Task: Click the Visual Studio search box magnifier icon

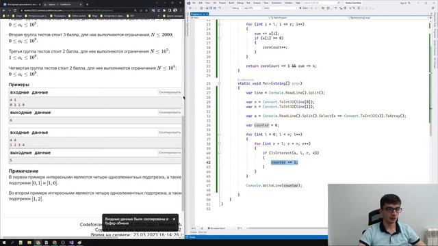Action: [x=339, y=3]
